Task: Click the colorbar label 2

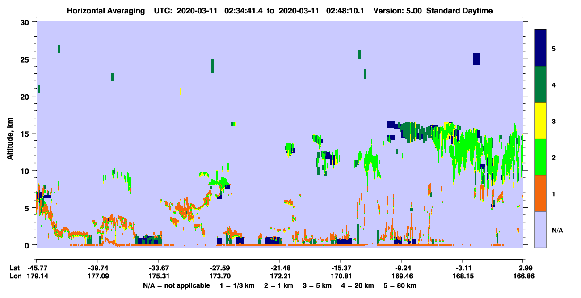Action: 553,157
